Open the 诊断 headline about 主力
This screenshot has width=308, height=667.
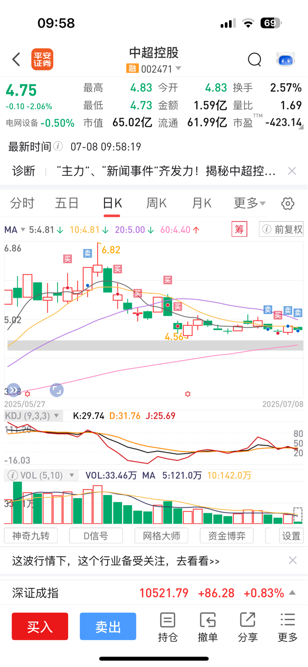coord(166,171)
